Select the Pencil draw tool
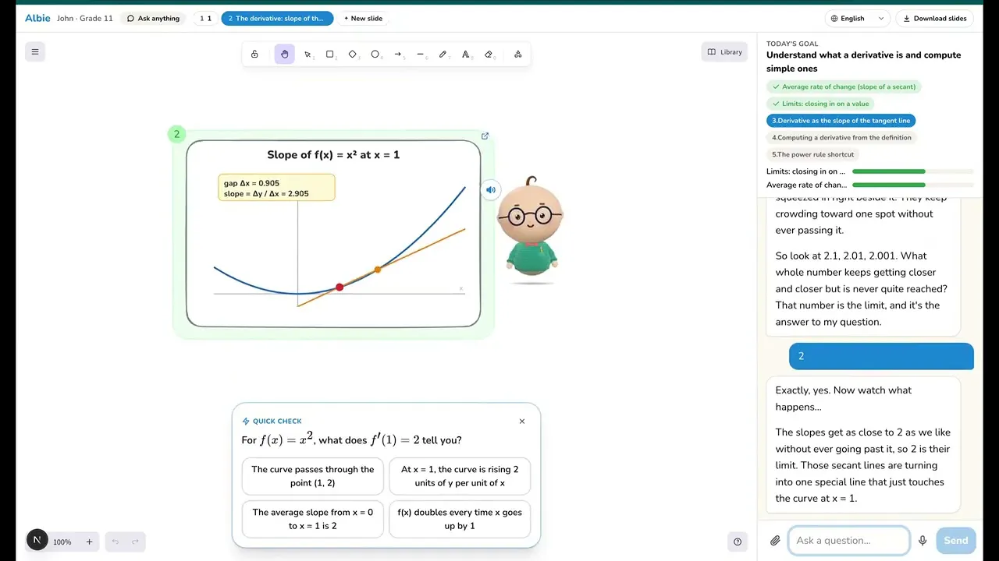The height and width of the screenshot is (561, 999). [443, 55]
